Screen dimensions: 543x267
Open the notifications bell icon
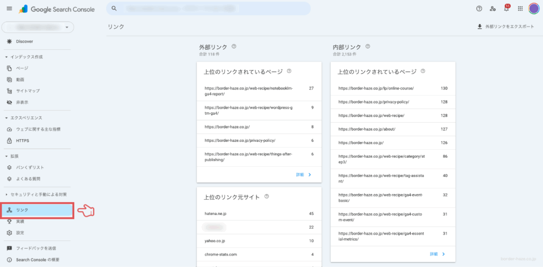tap(506, 8)
